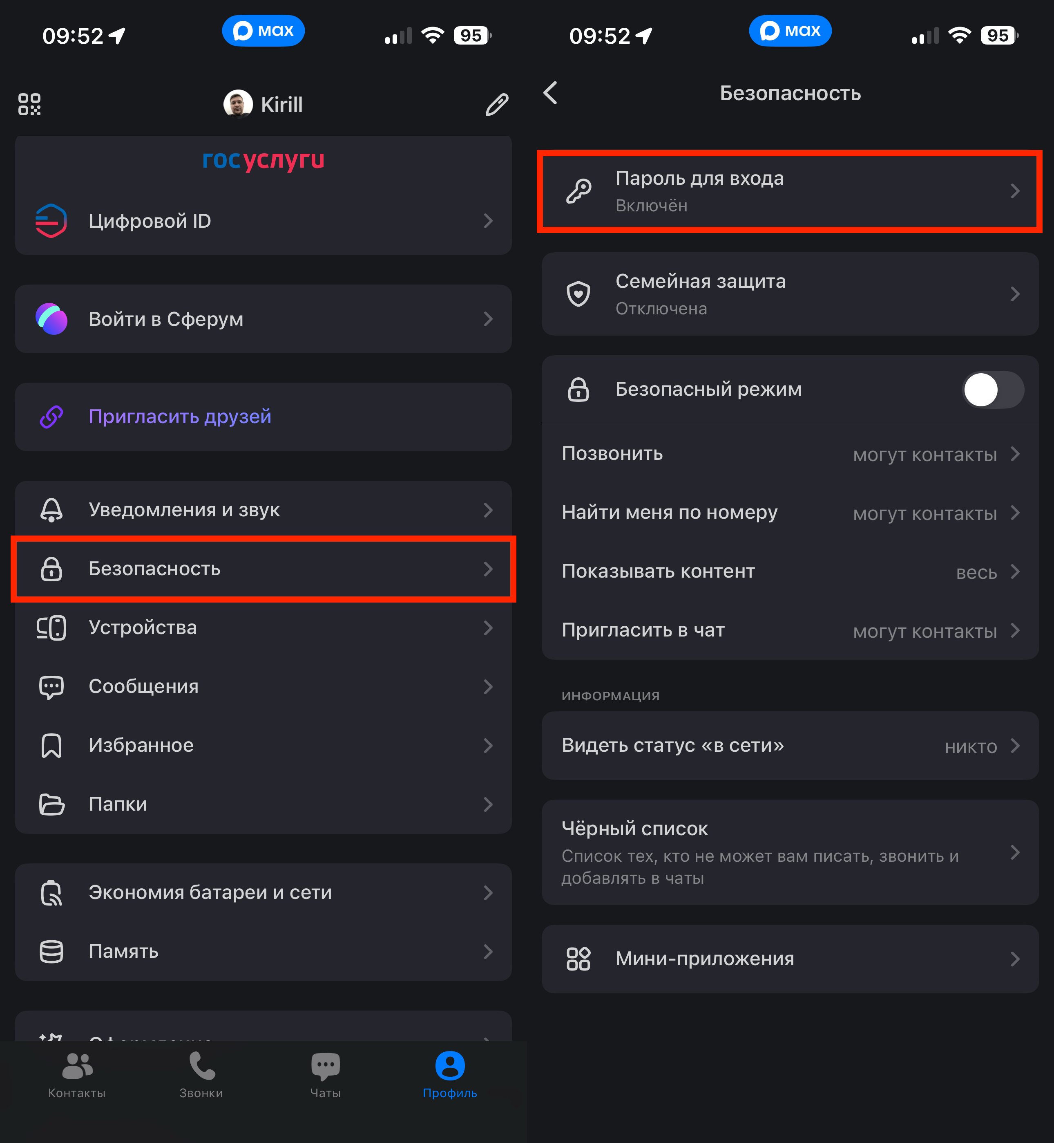Viewport: 1054px width, 1143px height.
Task: Tap the pencil edit profile icon
Action: (496, 104)
